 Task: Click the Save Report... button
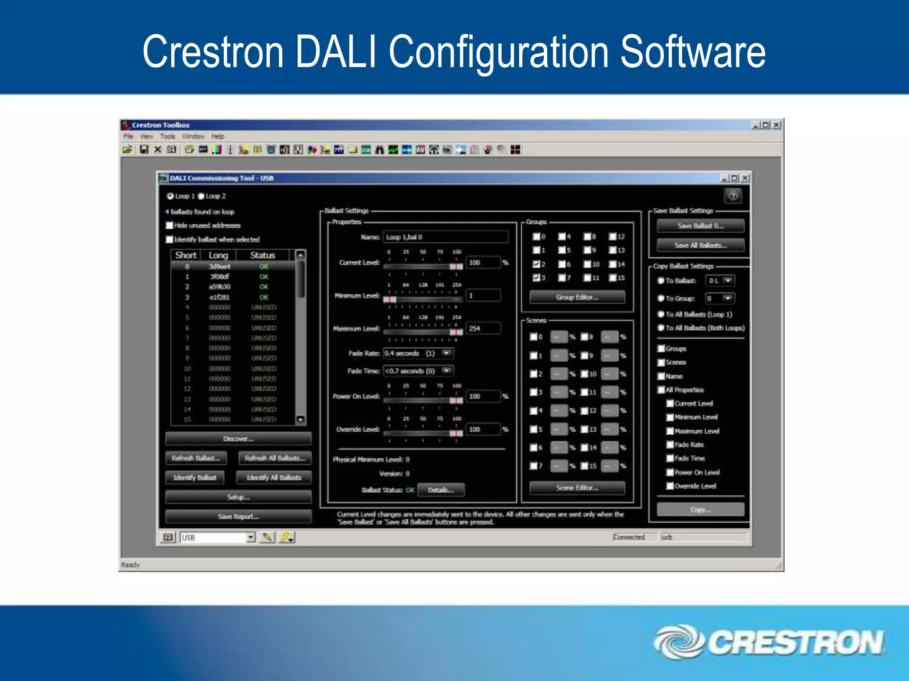pyautogui.click(x=238, y=517)
